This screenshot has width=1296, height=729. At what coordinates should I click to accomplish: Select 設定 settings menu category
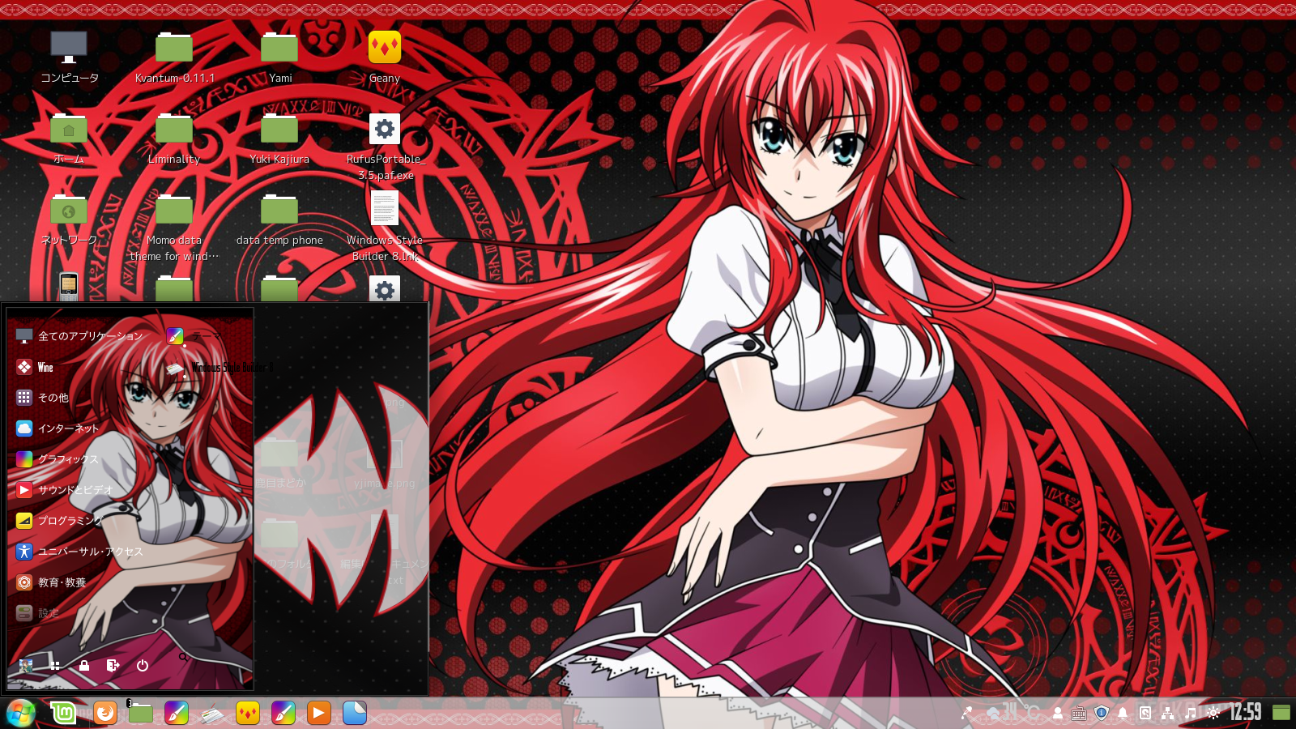[37, 613]
